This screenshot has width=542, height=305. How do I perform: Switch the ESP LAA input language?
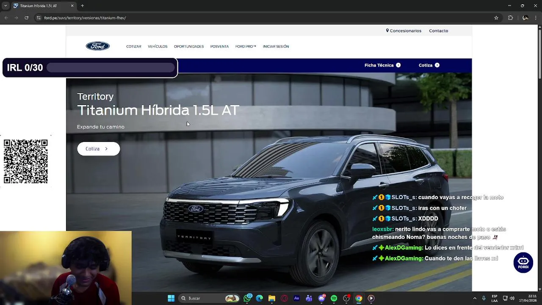[495, 298]
